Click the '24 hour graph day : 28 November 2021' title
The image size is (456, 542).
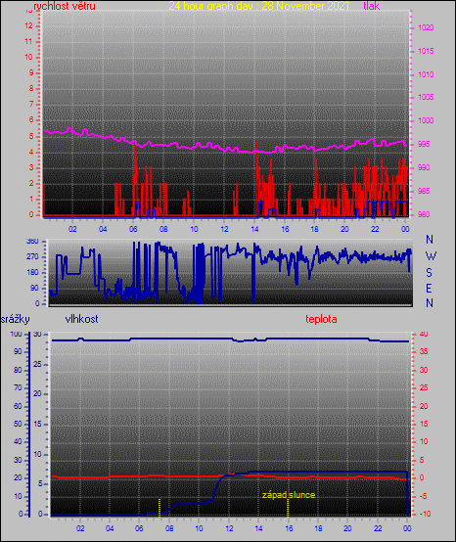pos(259,6)
